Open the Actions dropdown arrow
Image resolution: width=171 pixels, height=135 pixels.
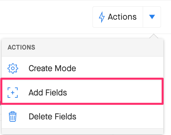point(152,17)
